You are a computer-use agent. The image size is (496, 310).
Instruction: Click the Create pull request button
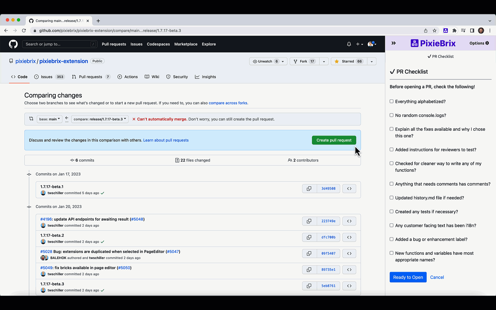click(334, 140)
